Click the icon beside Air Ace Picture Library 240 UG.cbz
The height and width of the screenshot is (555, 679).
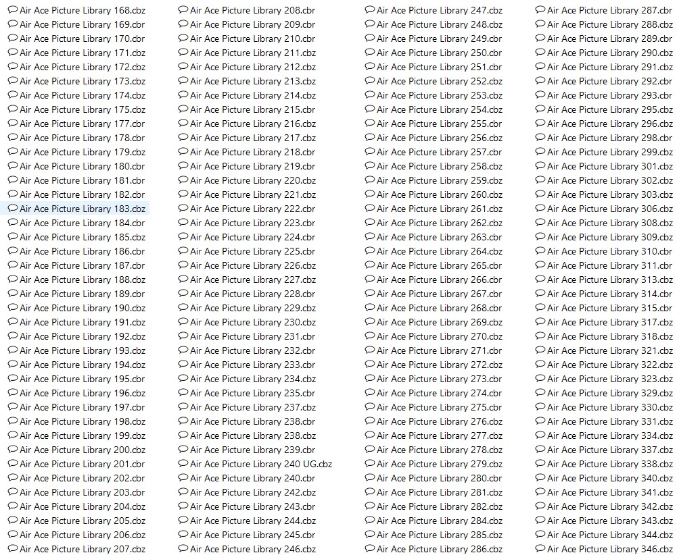183,464
